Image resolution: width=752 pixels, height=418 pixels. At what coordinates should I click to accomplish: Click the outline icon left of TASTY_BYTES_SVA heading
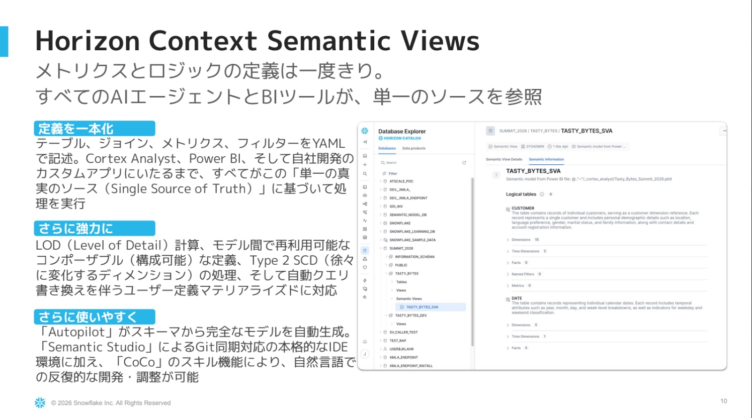coord(496,175)
